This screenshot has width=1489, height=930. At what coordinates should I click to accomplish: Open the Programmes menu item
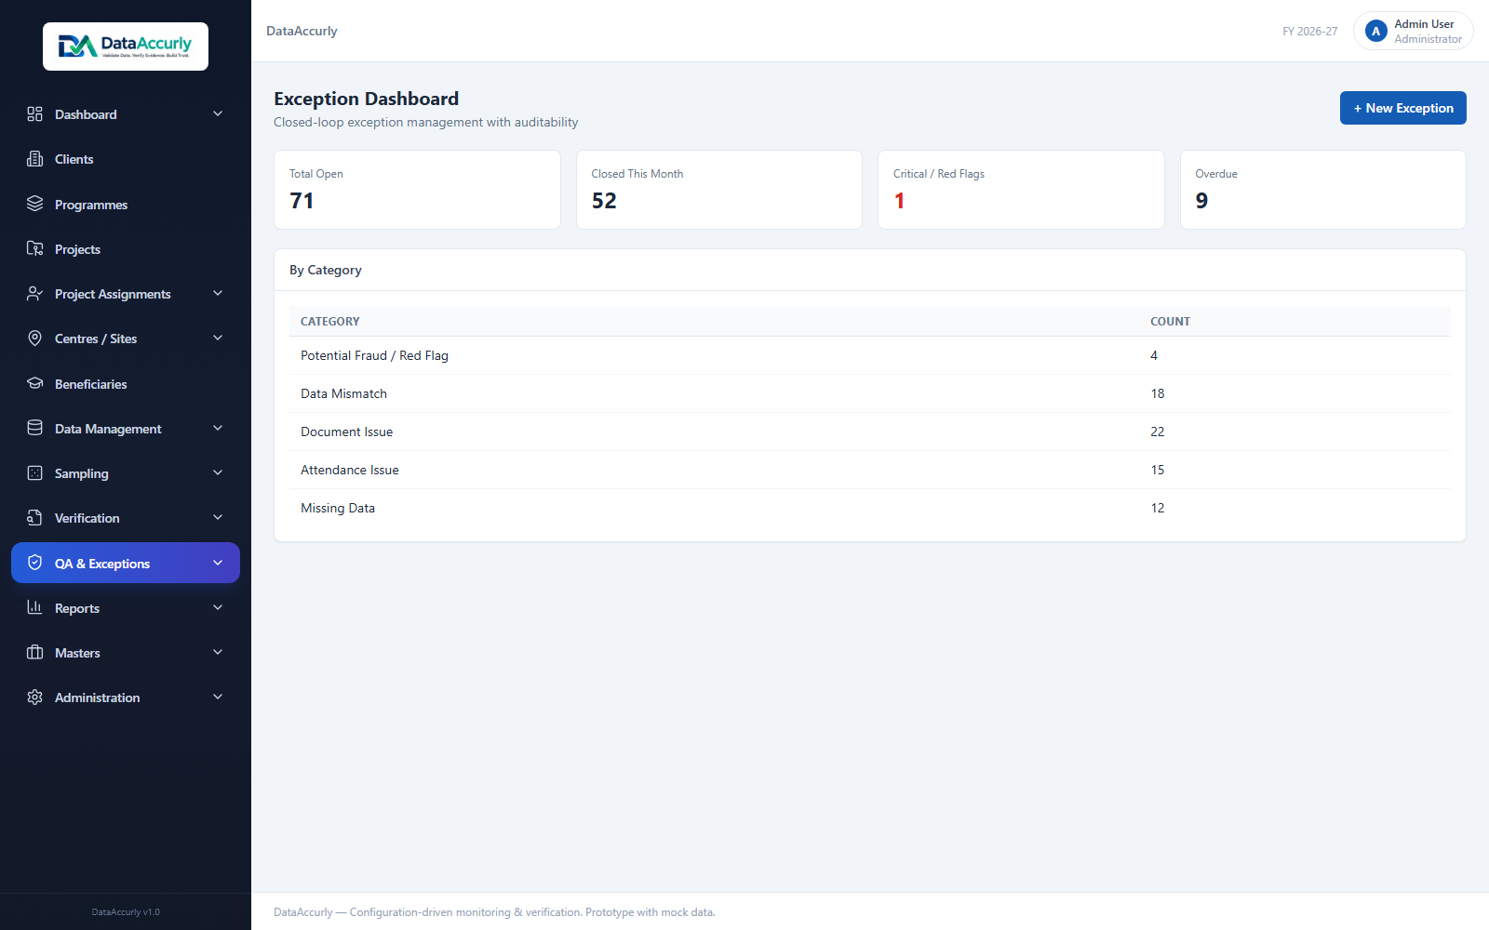pyautogui.click(x=126, y=204)
